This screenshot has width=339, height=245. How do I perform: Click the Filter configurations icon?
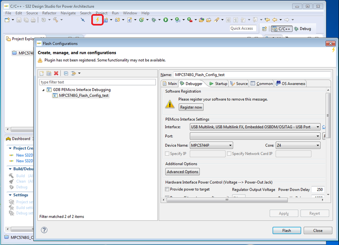[74, 73]
